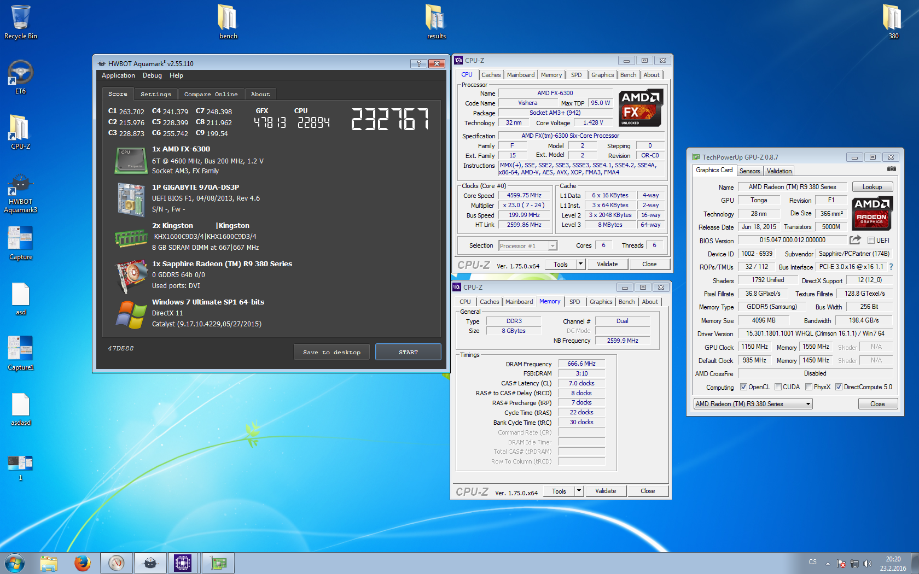Open Sensors tab in GPU-Z

[750, 171]
